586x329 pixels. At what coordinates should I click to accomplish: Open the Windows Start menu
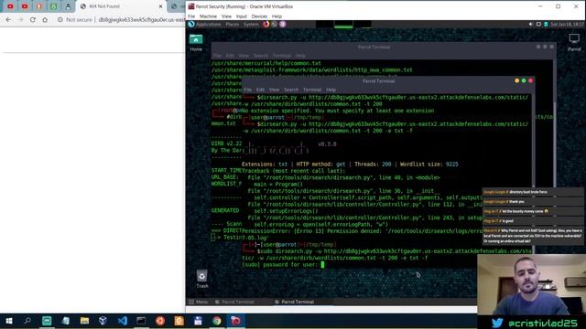(9, 321)
